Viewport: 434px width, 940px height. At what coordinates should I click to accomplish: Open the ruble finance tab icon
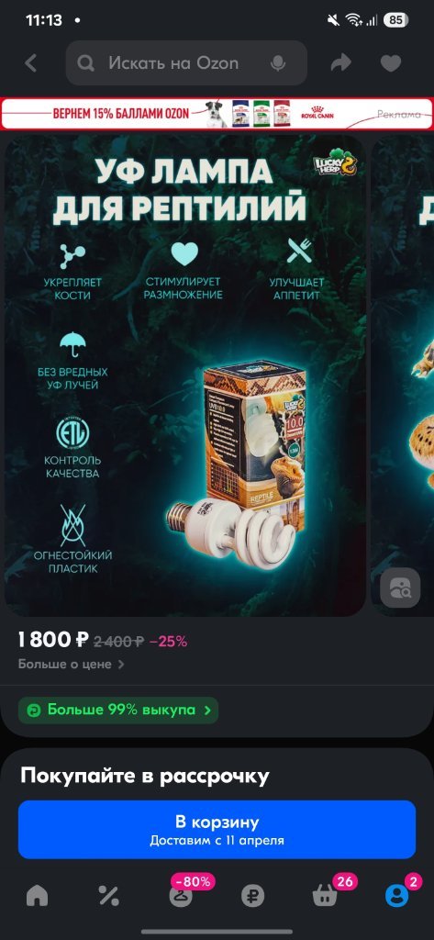point(252,896)
